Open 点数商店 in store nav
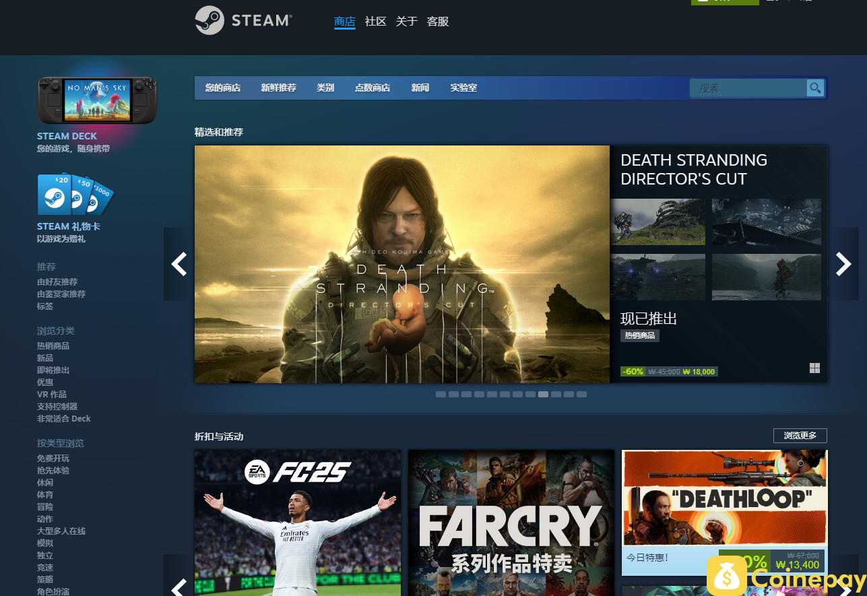The height and width of the screenshot is (596, 867). [x=373, y=88]
